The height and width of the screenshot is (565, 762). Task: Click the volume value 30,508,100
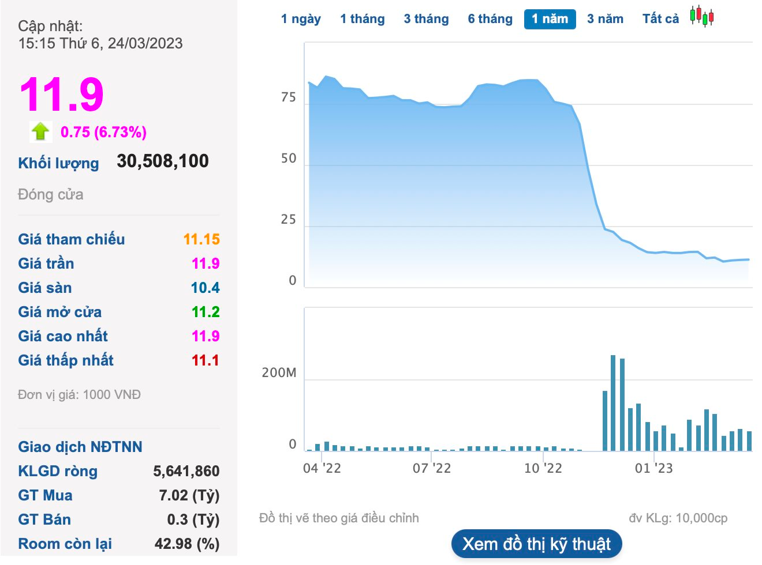pos(163,161)
